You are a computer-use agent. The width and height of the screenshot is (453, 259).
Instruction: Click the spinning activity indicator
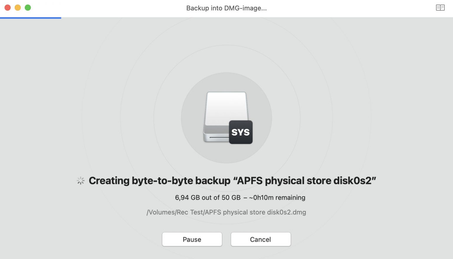80,181
